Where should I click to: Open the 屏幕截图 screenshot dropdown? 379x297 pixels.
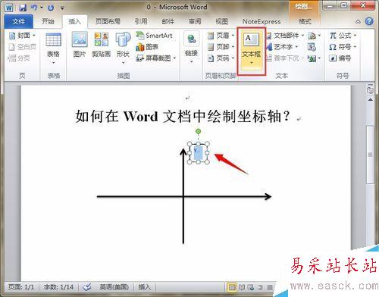tap(156, 58)
